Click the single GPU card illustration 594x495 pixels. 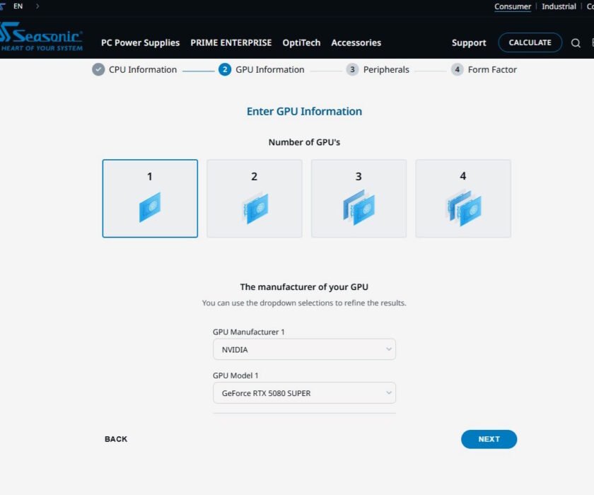[x=150, y=207]
